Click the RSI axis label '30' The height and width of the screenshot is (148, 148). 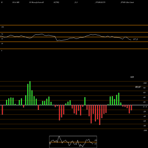pos(2,44)
